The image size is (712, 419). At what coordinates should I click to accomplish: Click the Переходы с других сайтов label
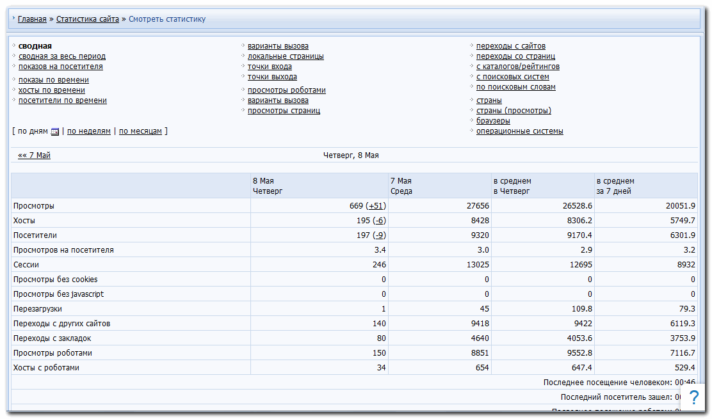[61, 324]
